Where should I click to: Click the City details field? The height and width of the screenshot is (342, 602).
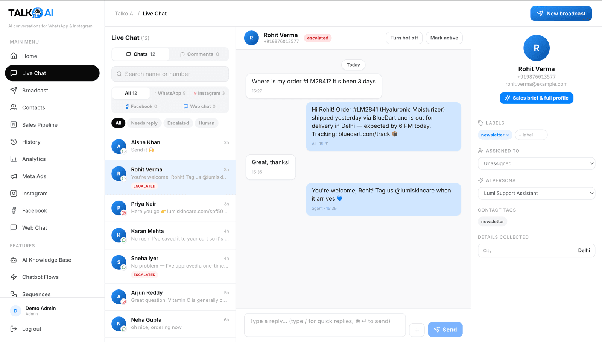(x=536, y=251)
